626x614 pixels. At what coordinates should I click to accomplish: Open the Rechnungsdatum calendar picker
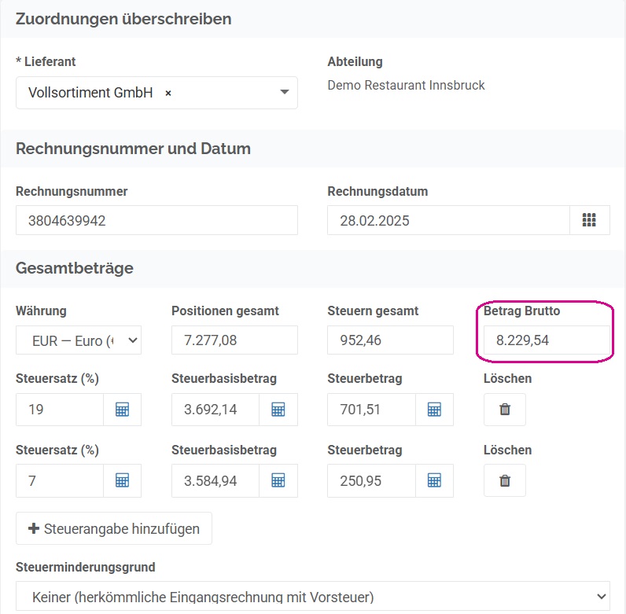pos(589,220)
